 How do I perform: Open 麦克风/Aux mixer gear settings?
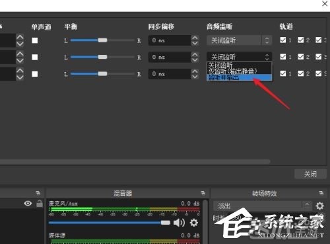pyautogui.click(x=194, y=223)
